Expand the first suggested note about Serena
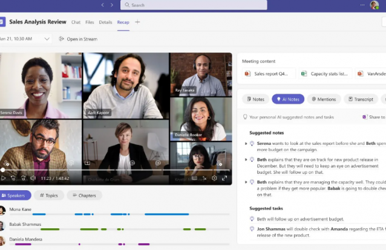This screenshot has height=250, width=386. [245, 143]
